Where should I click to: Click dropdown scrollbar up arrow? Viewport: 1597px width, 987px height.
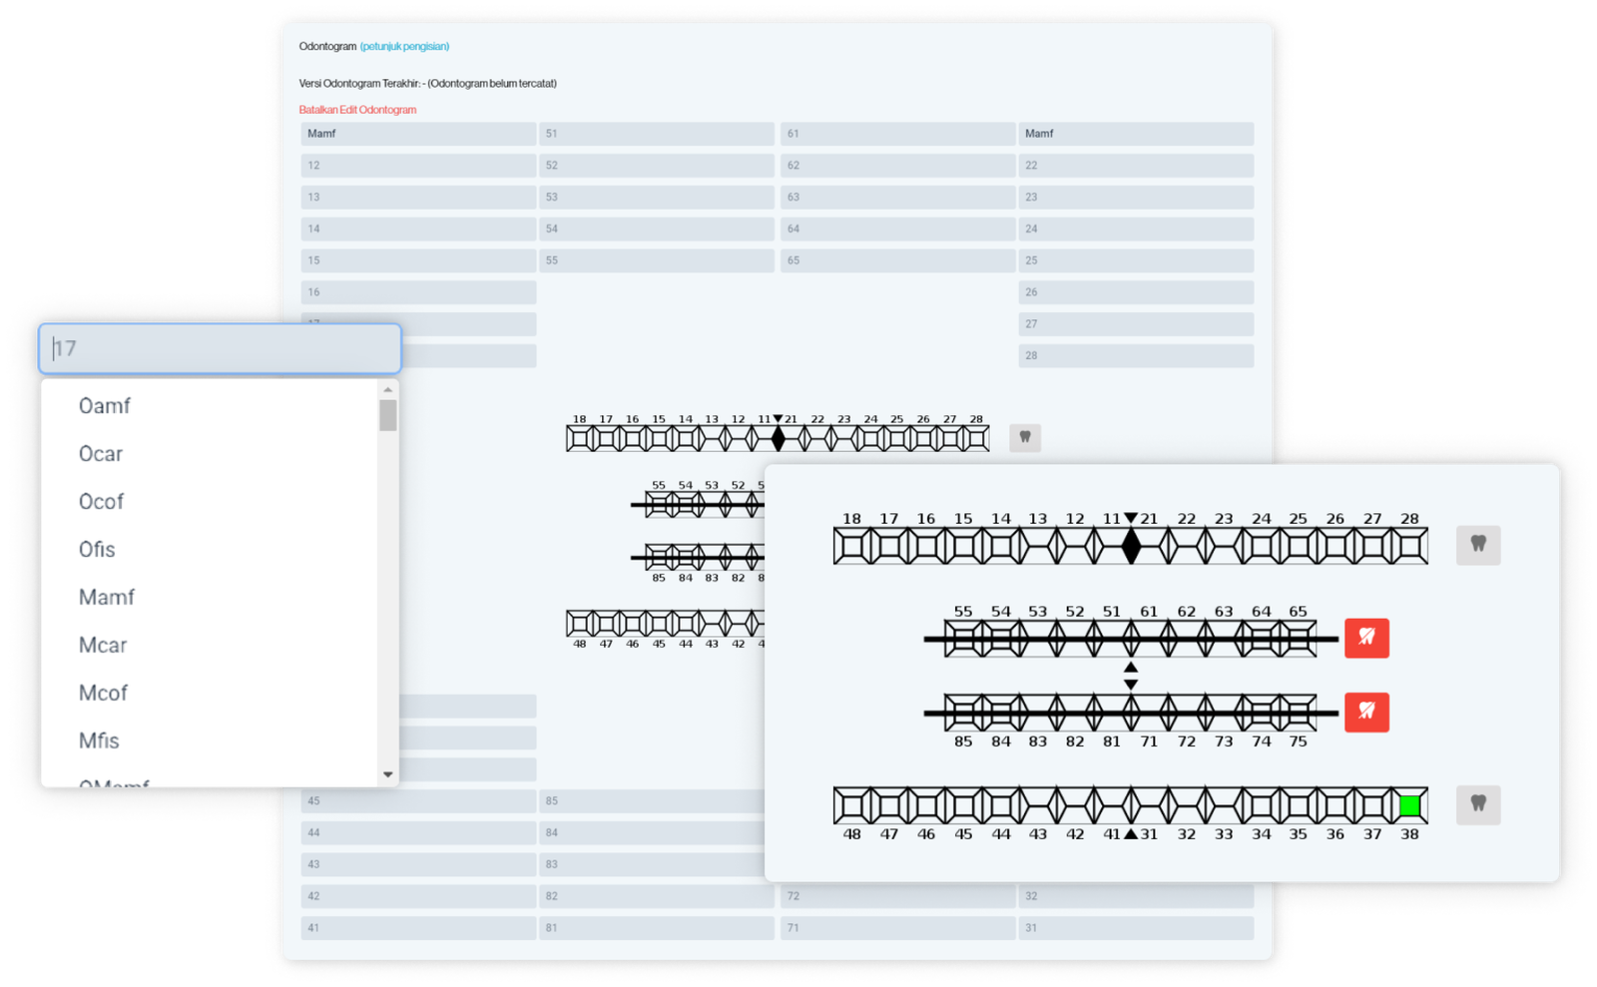[x=388, y=390]
